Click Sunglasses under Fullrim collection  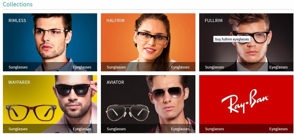pyautogui.click(x=215, y=67)
